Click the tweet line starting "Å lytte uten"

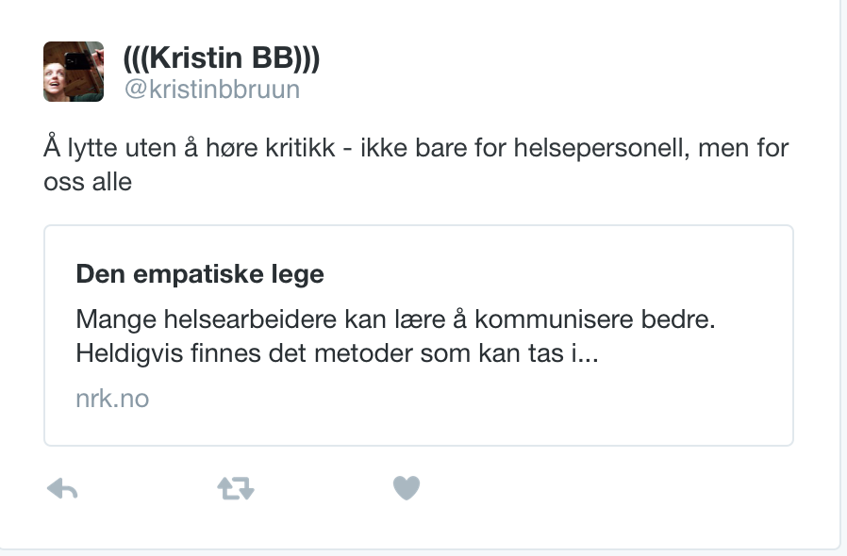416,148
